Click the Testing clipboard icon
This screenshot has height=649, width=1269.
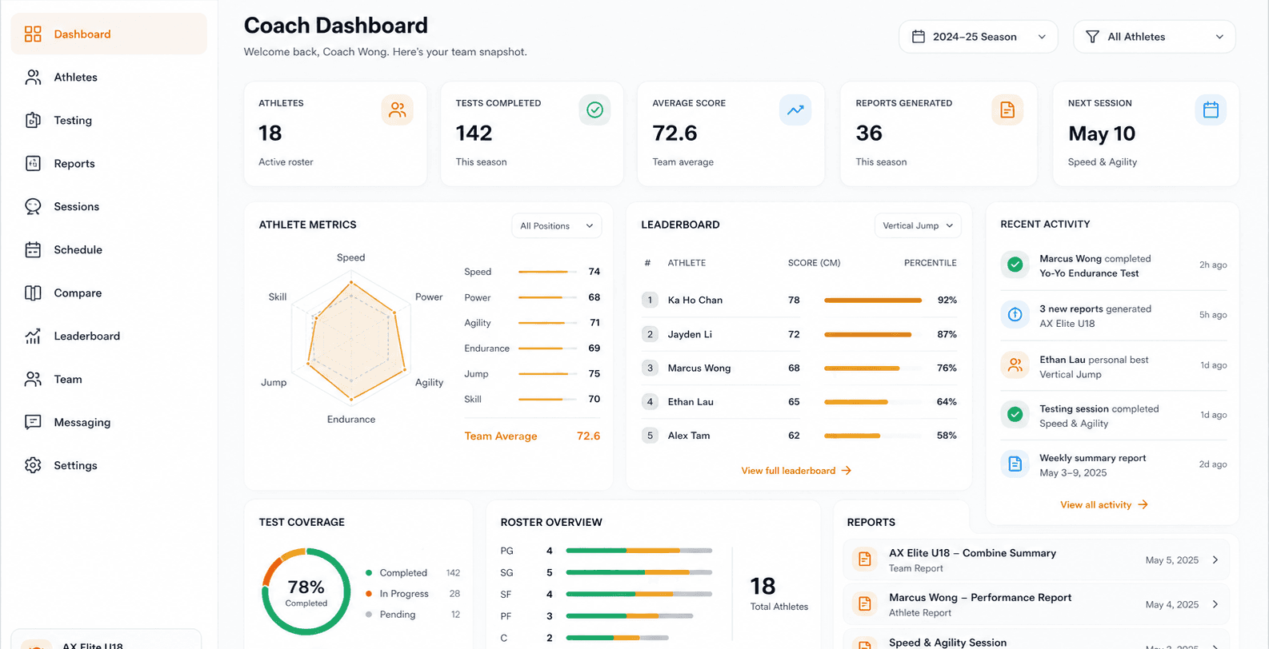pos(33,121)
